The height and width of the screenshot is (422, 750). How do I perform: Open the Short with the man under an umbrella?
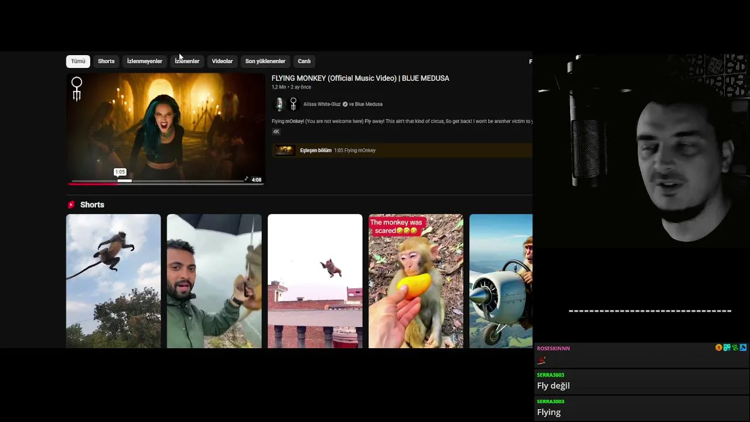(214, 281)
